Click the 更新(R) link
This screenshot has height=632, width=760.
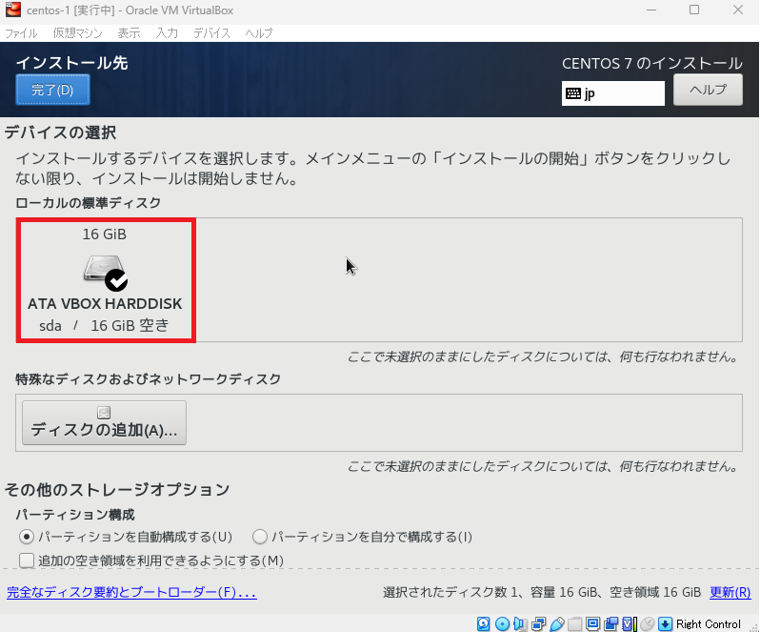[x=730, y=592]
